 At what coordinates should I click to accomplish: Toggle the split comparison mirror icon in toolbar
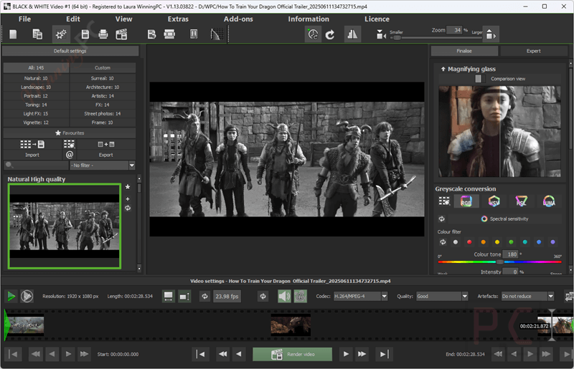point(352,34)
